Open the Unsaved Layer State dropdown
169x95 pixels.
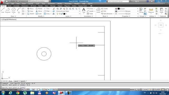tap(68, 11)
